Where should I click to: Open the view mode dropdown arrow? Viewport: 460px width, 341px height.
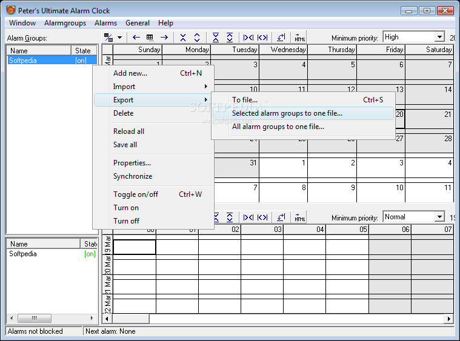pos(119,37)
